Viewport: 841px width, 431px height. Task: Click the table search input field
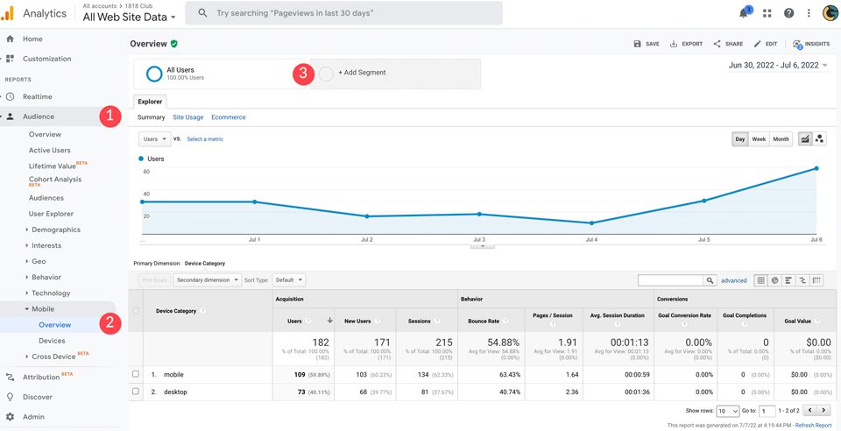tap(671, 280)
